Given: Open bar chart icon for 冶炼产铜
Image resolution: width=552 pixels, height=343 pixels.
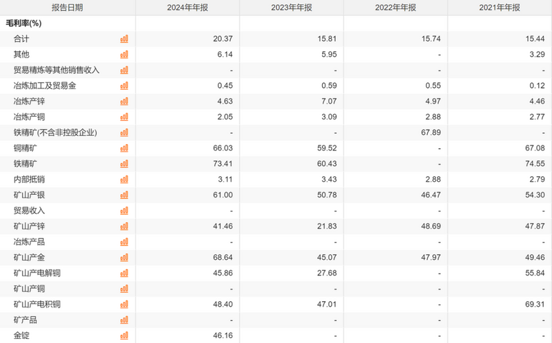Looking at the screenshot, I should point(124,117).
